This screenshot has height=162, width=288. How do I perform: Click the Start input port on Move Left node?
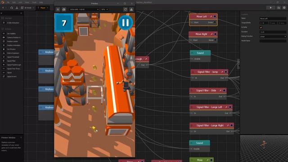pos(192,22)
